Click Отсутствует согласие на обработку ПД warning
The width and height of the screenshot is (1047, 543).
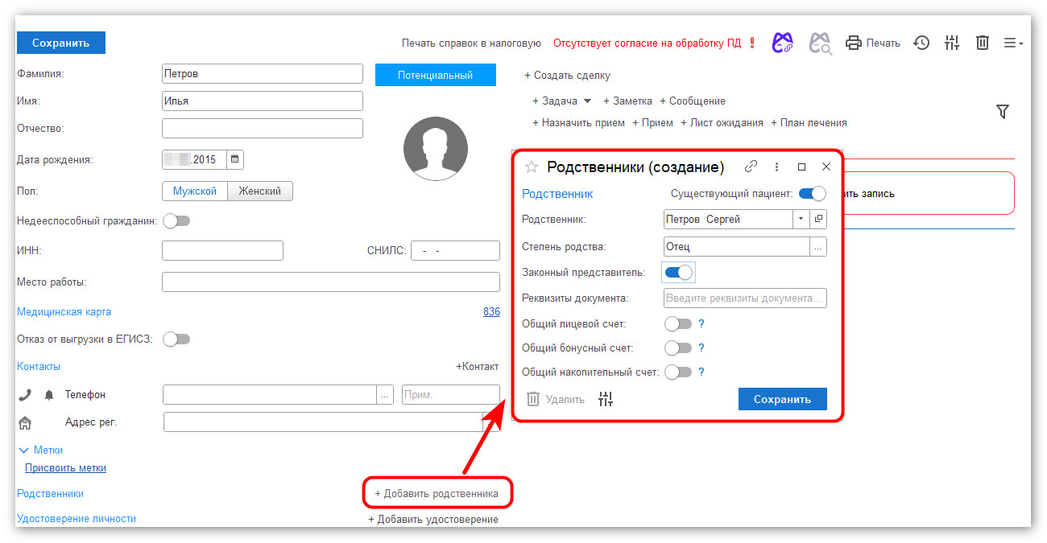click(647, 43)
